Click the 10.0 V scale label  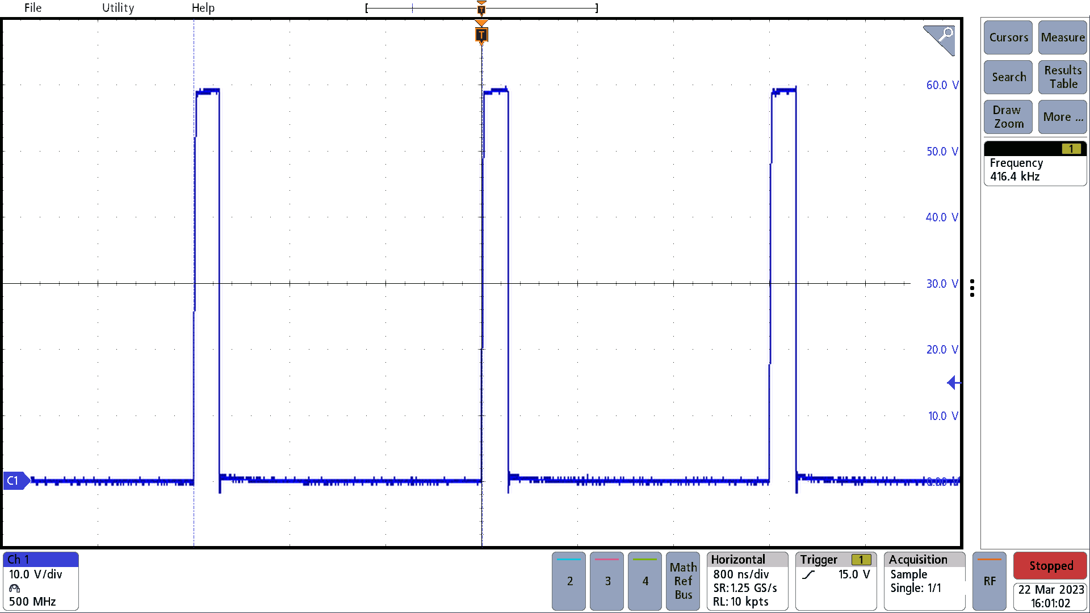click(943, 416)
